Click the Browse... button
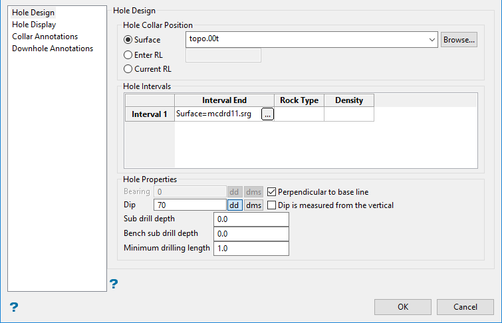The image size is (502, 323). tap(459, 40)
